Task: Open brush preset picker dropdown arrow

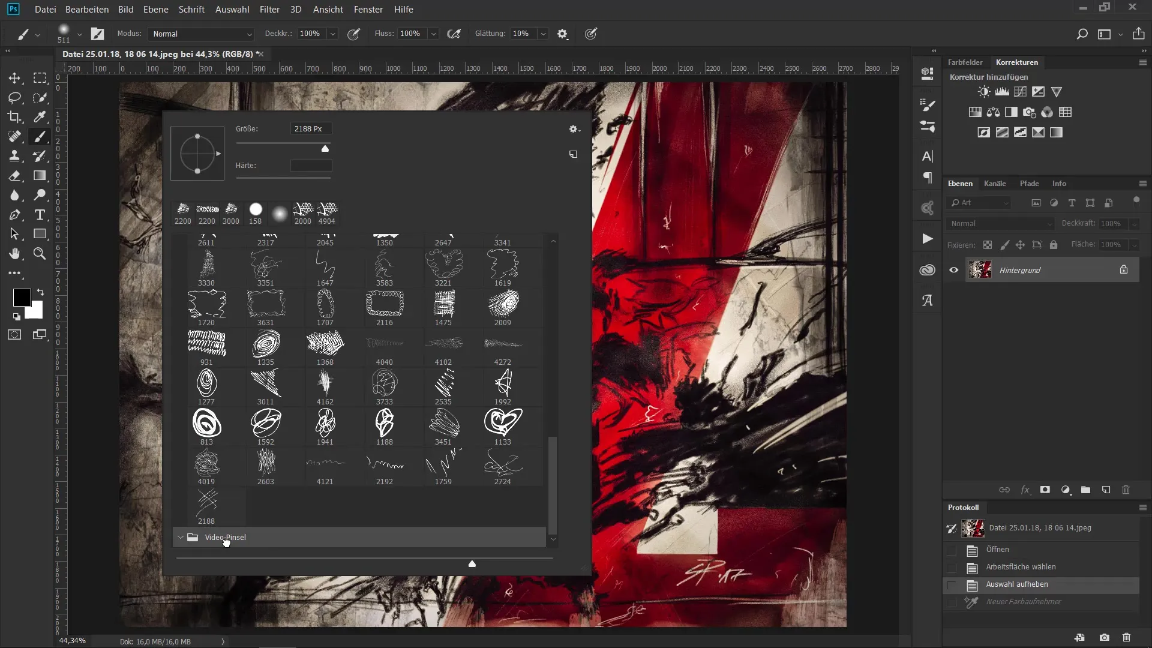Action: 79,35
